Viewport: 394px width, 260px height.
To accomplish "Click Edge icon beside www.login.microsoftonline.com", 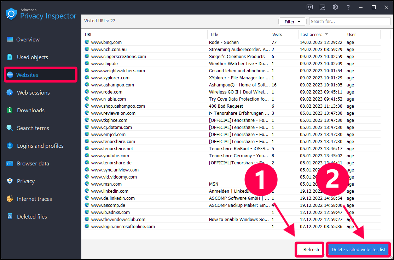I will click(87, 226).
